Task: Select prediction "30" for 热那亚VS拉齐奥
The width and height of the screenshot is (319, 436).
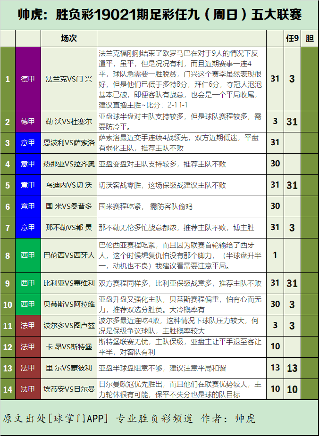Action: (275, 164)
